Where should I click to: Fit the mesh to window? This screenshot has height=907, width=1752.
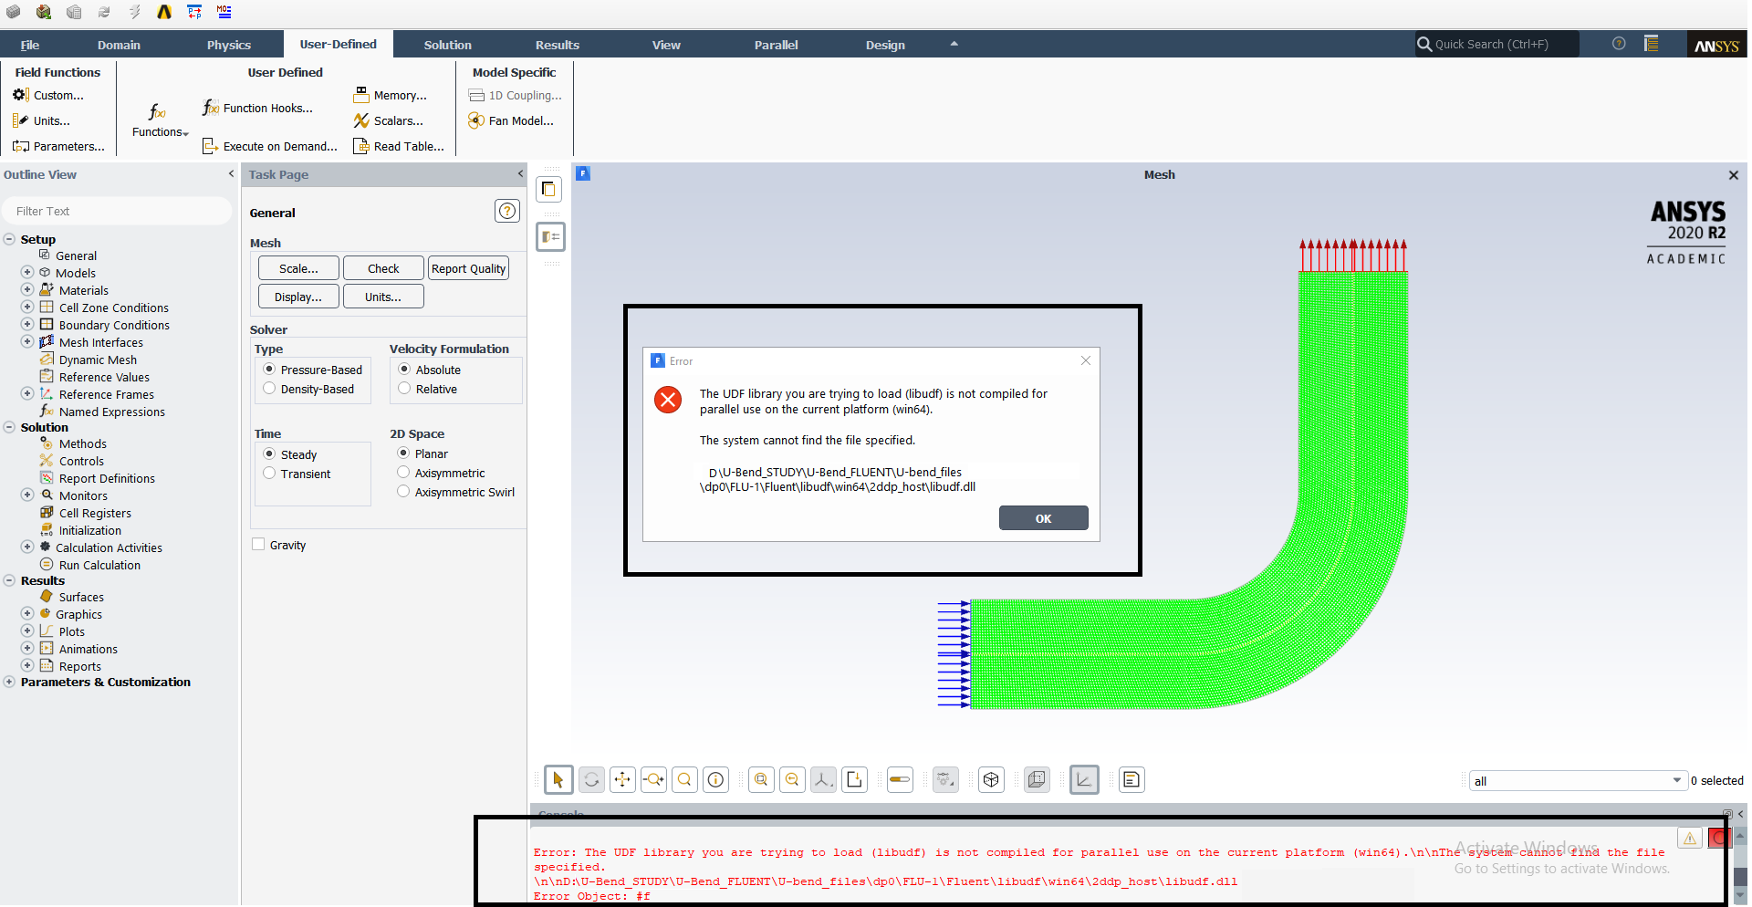pos(761,779)
